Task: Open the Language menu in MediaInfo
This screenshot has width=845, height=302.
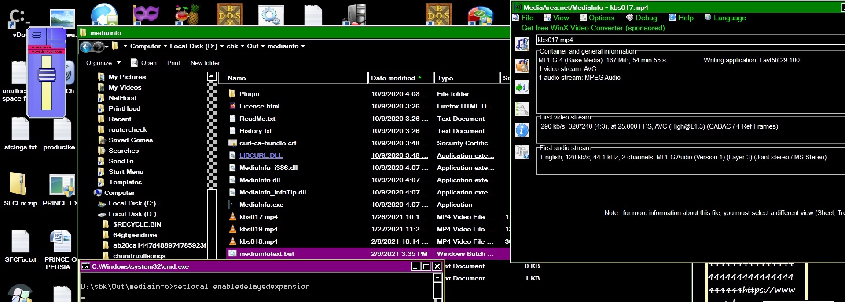Action: pyautogui.click(x=725, y=18)
